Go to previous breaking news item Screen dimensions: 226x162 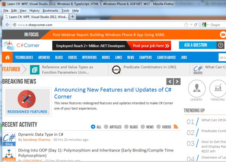(x=169, y=82)
